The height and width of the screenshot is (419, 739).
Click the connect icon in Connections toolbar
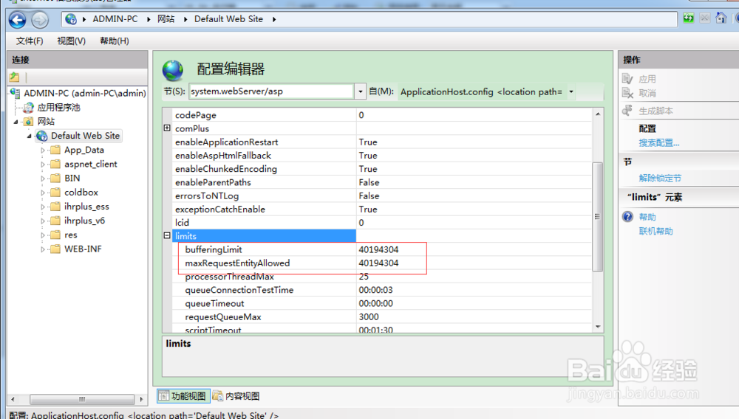15,77
